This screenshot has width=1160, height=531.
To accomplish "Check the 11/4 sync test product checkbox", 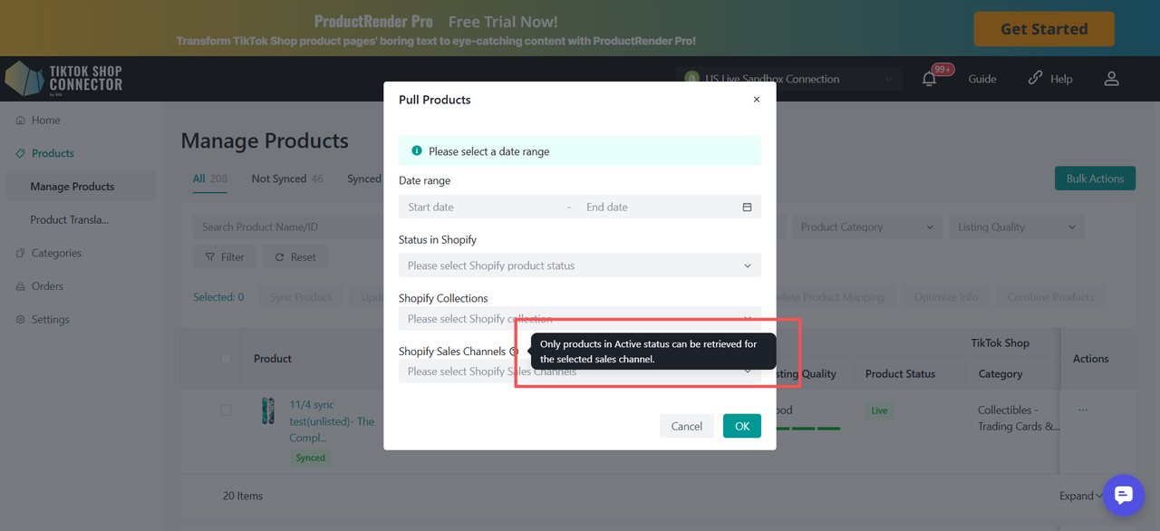I will pos(226,410).
